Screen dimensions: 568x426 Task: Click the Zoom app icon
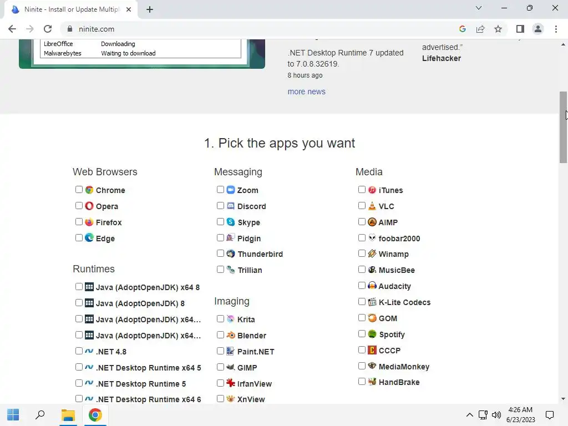pyautogui.click(x=231, y=190)
